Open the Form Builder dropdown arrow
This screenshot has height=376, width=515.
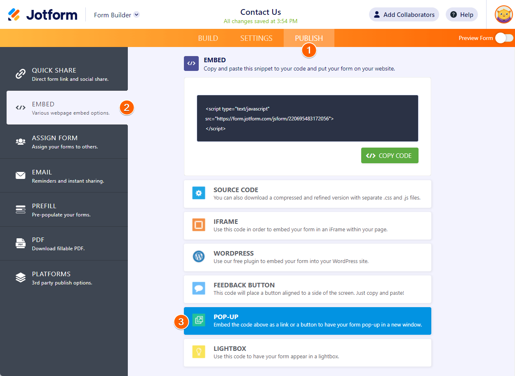pyautogui.click(x=136, y=14)
